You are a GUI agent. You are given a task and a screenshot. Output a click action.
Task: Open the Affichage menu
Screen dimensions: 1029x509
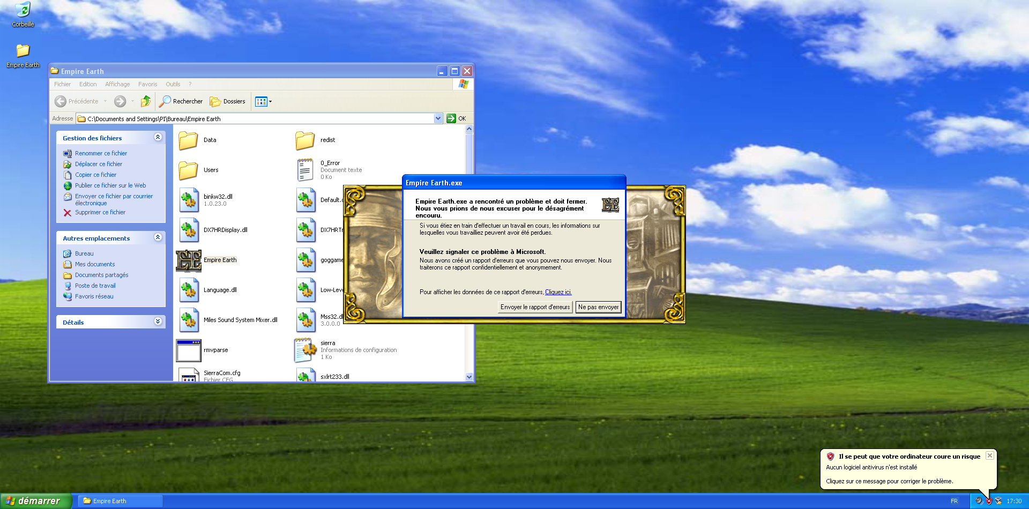pos(117,84)
